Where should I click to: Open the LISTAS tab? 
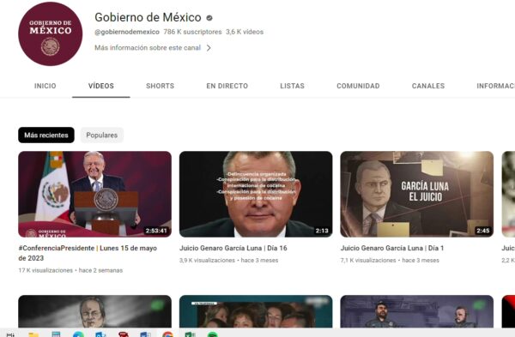pyautogui.click(x=292, y=86)
